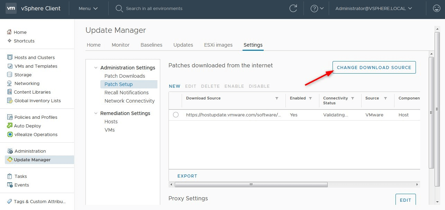445x210 pixels.
Task: Filter the Connectivity Status column
Action: pos(353,98)
